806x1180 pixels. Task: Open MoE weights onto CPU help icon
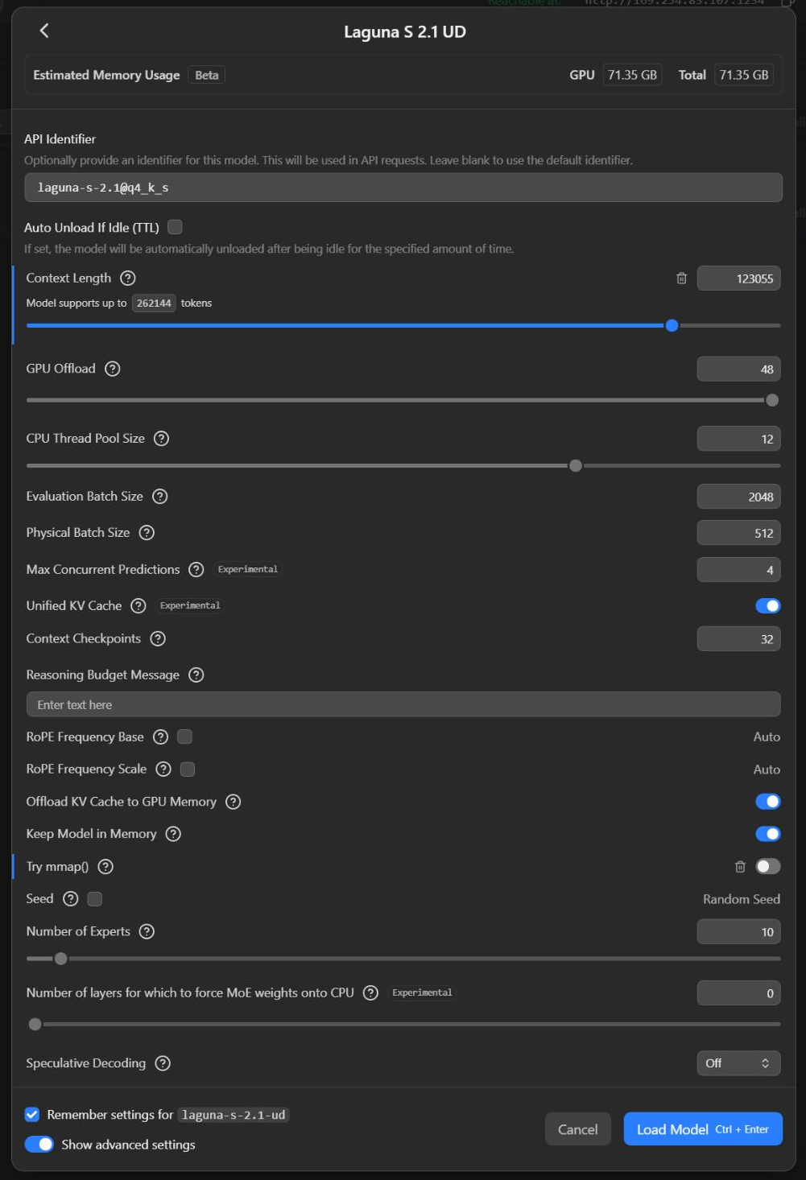[370, 993]
